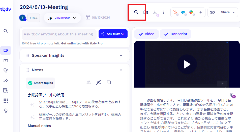Toggle the Transcript view checkbox
The height and width of the screenshot is (132, 240).
[175, 34]
